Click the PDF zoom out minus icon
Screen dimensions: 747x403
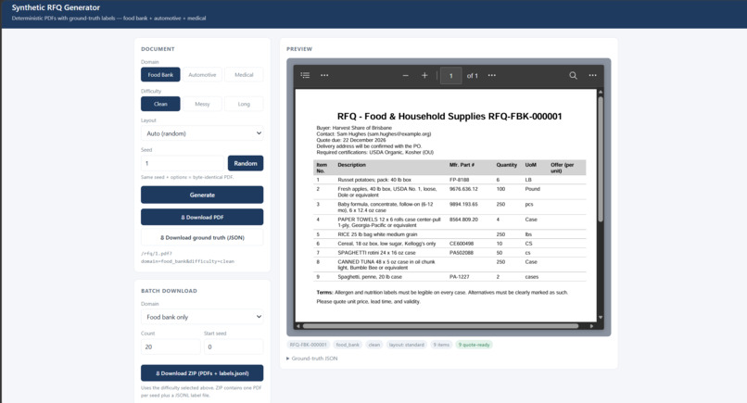tap(405, 75)
